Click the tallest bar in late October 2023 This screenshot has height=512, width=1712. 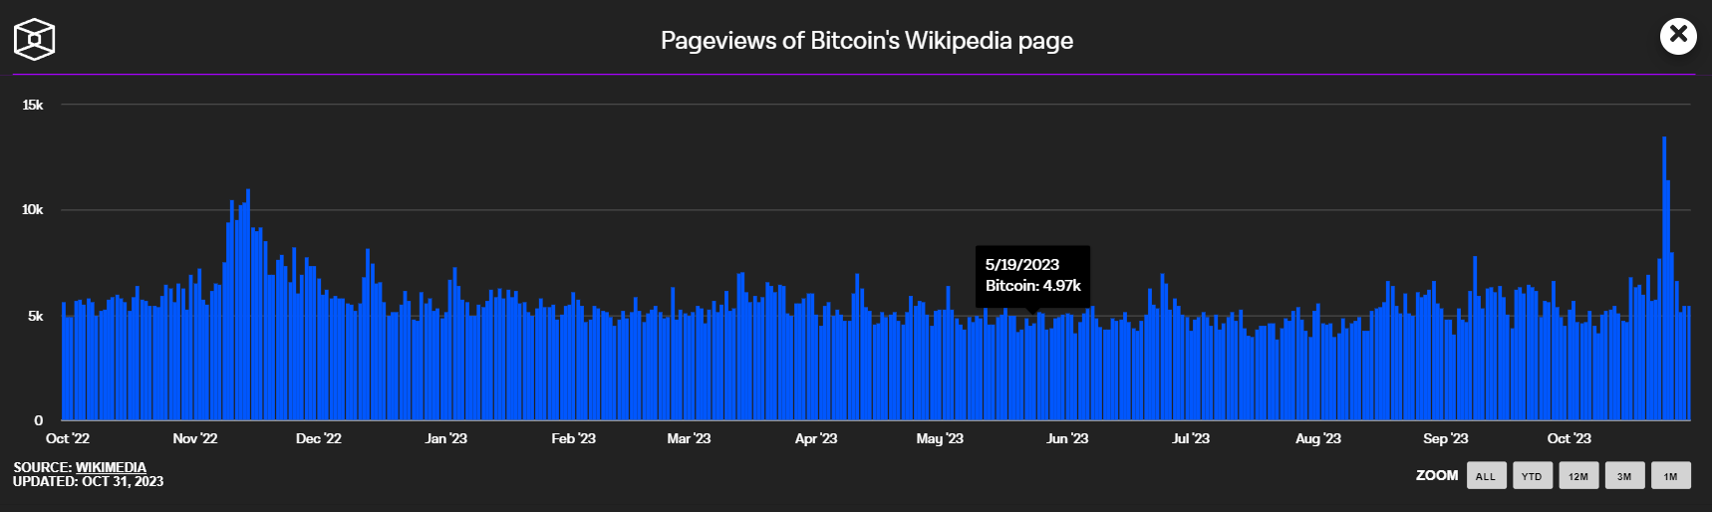click(1663, 279)
